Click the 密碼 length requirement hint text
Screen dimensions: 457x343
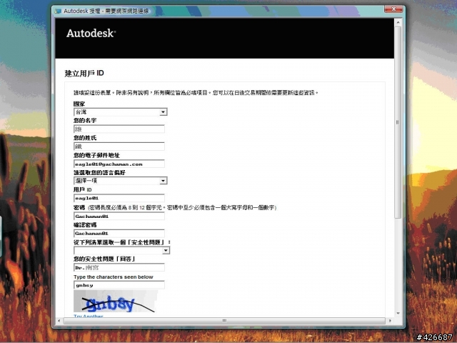(182, 208)
